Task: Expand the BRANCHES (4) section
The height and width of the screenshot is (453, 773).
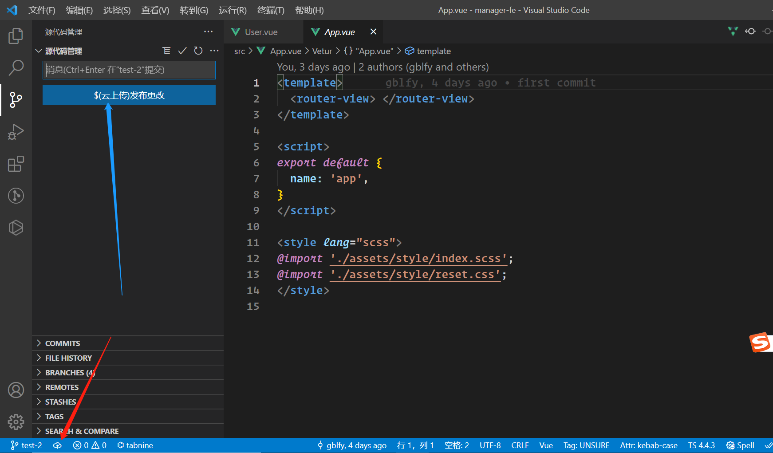Action: [x=128, y=372]
